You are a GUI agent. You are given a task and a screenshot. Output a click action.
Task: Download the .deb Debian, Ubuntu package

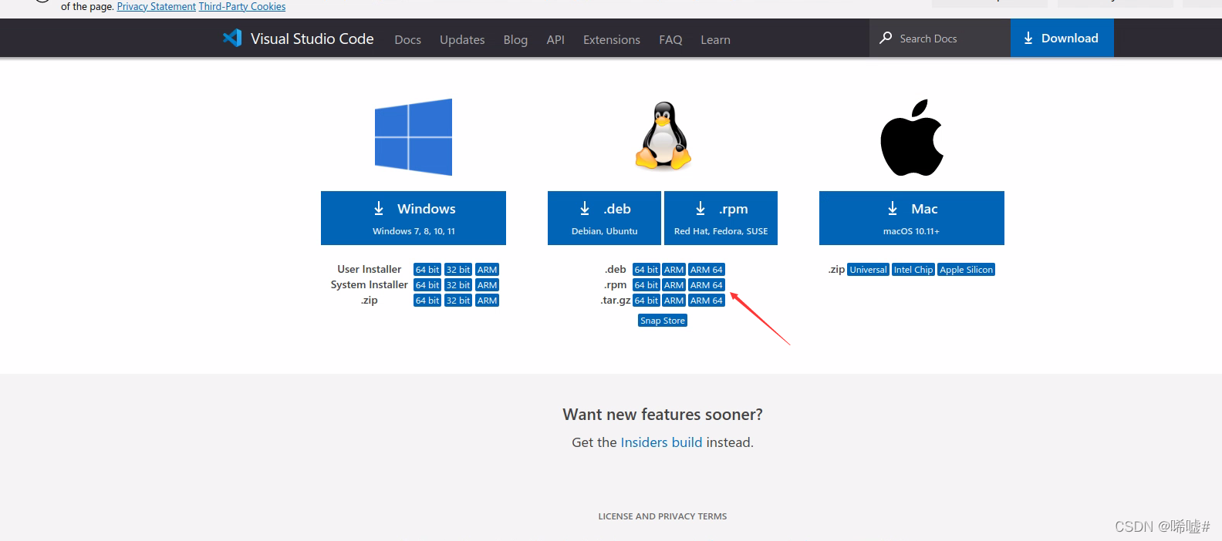(x=604, y=218)
